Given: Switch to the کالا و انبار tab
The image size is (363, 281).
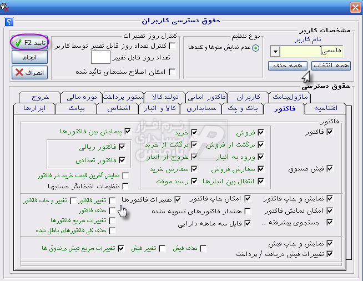Looking at the screenshot, I should click(x=159, y=108).
